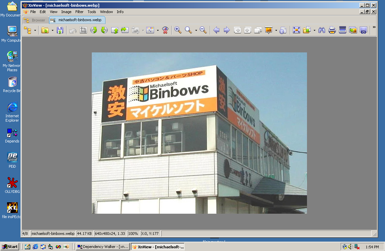Click the Print icon
The height and width of the screenshot is (251, 385).
point(332,30)
